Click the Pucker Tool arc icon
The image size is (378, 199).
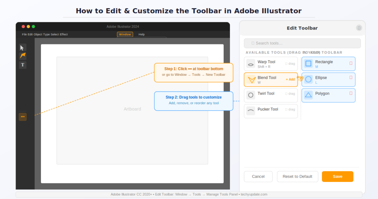click(251, 111)
